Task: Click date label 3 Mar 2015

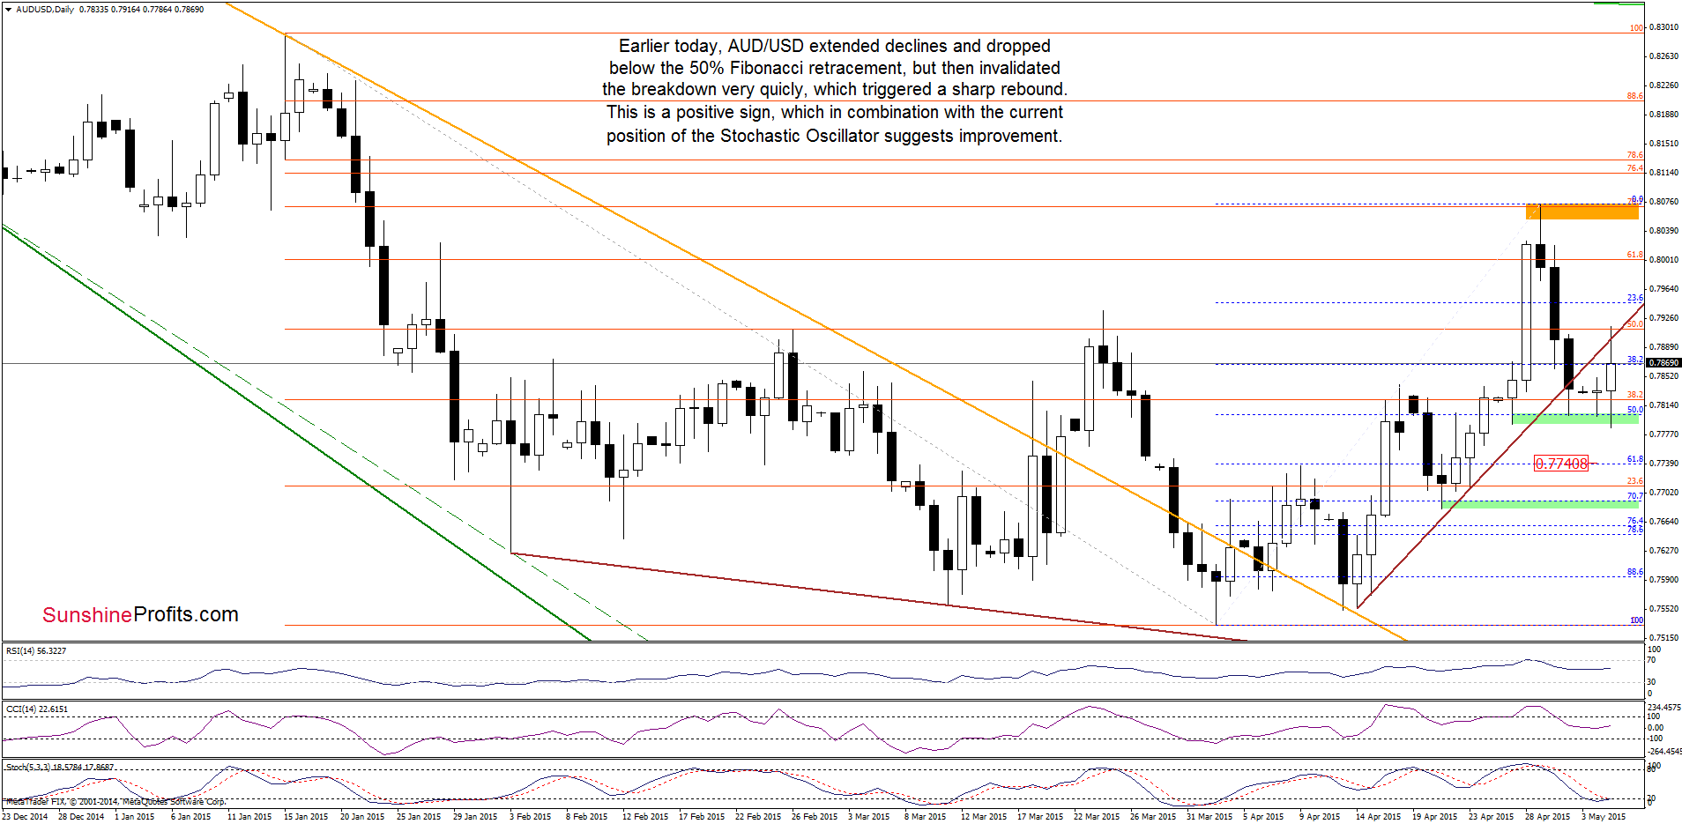Action: (868, 817)
